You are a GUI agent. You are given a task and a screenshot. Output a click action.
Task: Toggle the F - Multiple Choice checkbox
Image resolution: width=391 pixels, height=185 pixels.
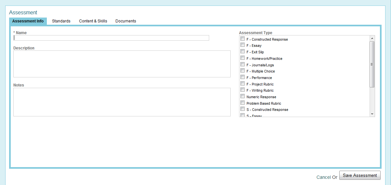click(242, 71)
